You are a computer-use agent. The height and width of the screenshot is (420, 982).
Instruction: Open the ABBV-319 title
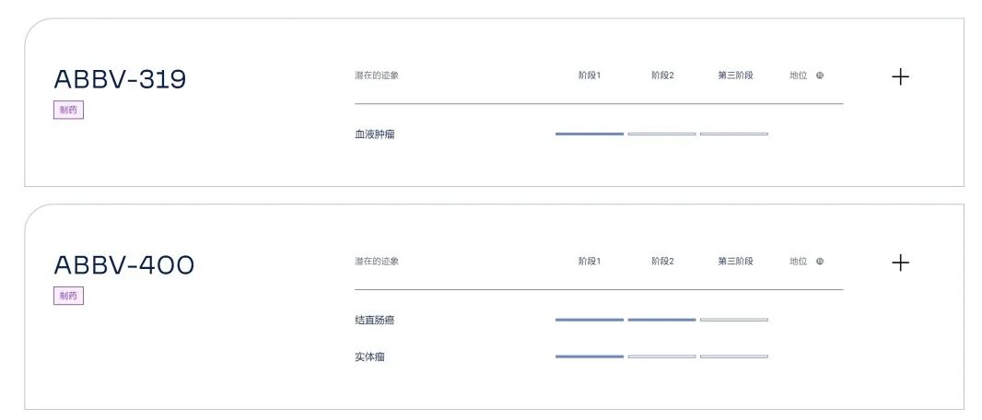[120, 79]
